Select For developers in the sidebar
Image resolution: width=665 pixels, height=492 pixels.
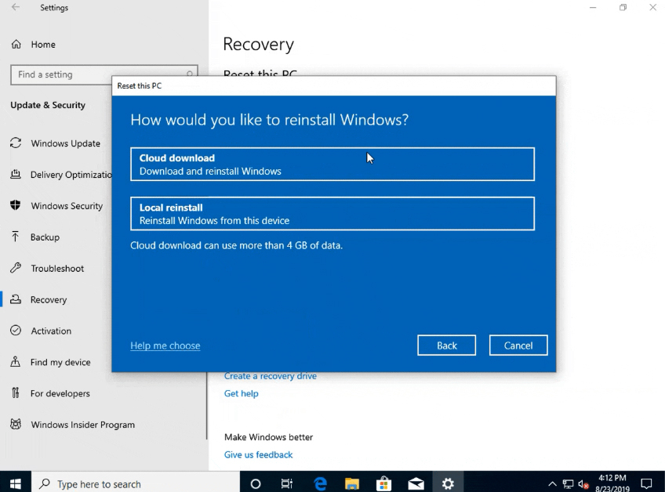click(x=60, y=393)
